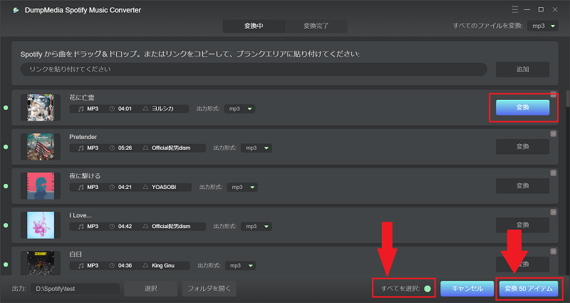Open output format dropdown for 花に亡霊
This screenshot has width=570, height=303.
[x=239, y=109]
